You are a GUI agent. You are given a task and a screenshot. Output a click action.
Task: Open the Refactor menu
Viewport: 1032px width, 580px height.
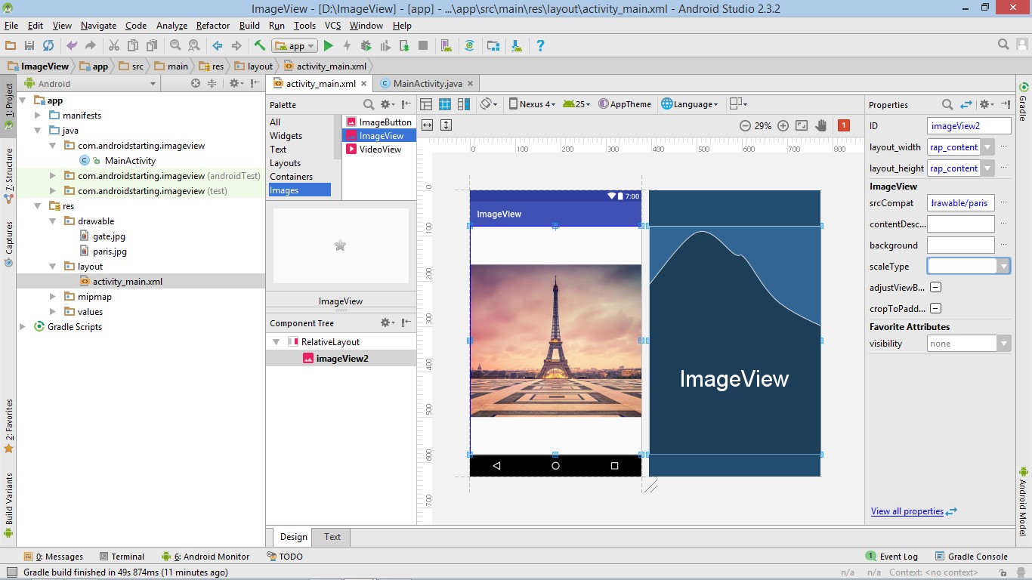point(212,25)
